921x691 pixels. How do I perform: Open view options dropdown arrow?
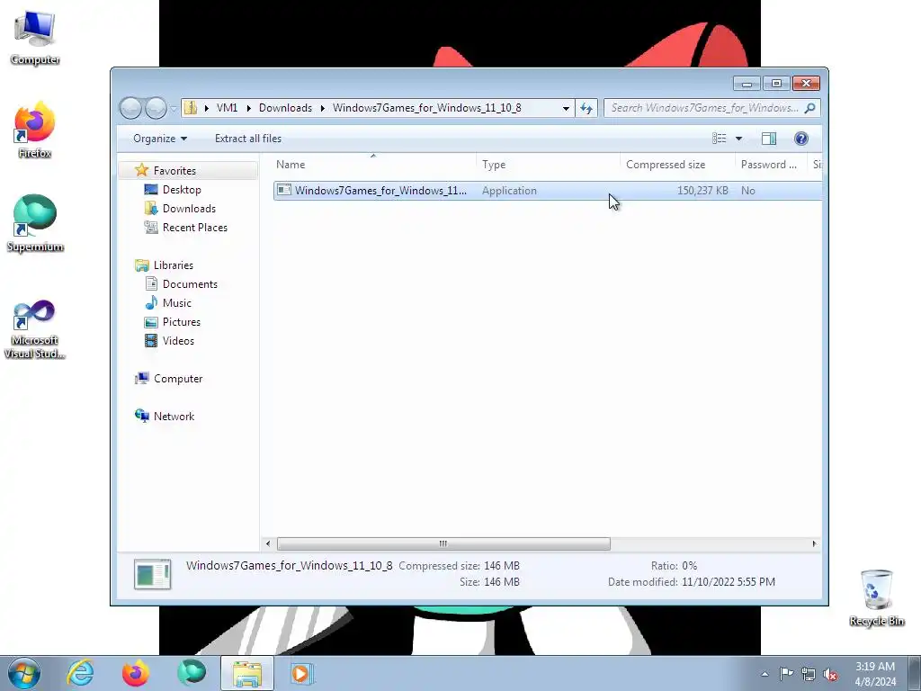click(x=739, y=139)
